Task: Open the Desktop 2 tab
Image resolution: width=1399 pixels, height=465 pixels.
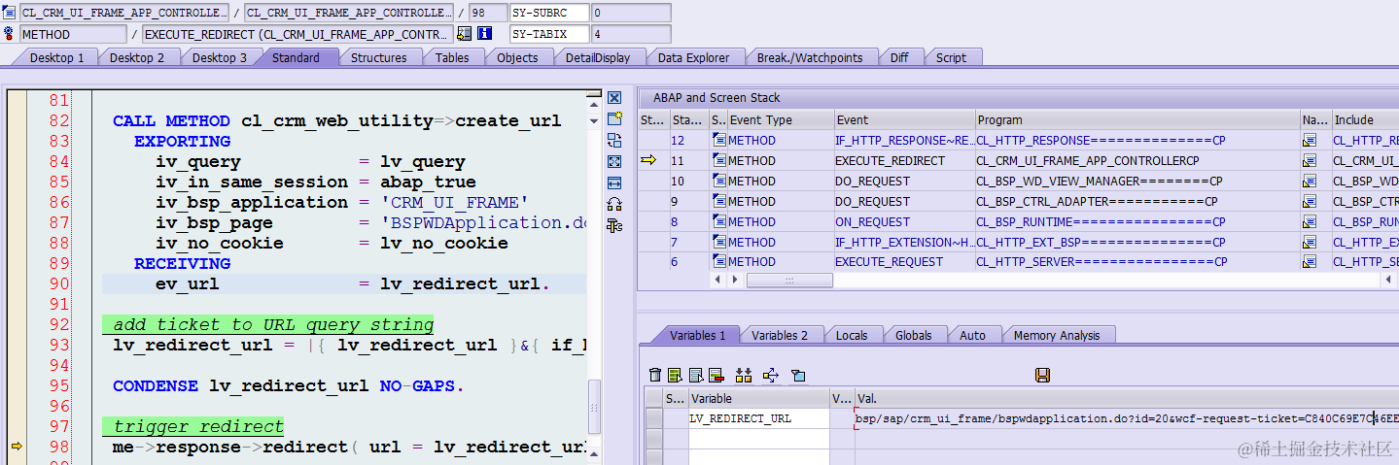Action: click(x=137, y=57)
